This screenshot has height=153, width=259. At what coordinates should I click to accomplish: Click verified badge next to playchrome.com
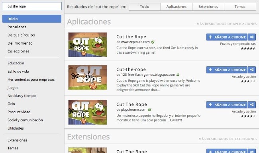pyautogui.click(x=149, y=110)
